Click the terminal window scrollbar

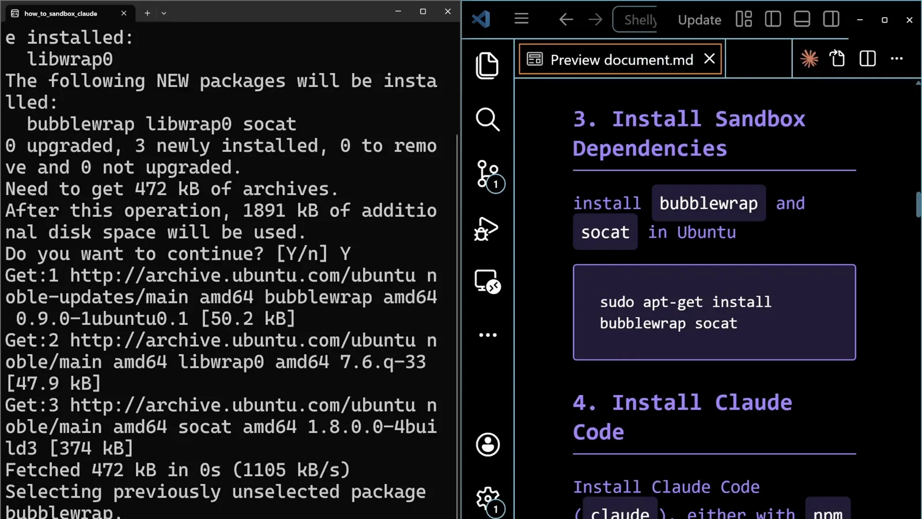click(457, 326)
